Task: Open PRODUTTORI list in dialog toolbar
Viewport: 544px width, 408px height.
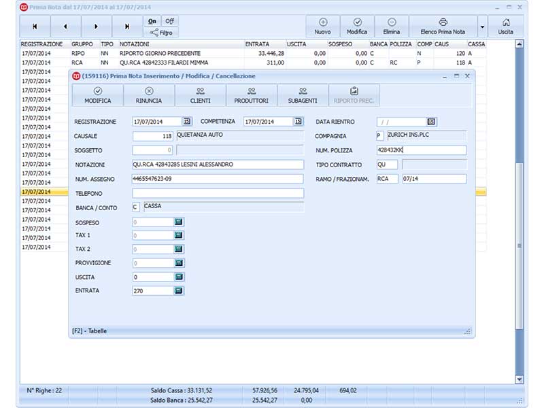Action: pos(251,95)
